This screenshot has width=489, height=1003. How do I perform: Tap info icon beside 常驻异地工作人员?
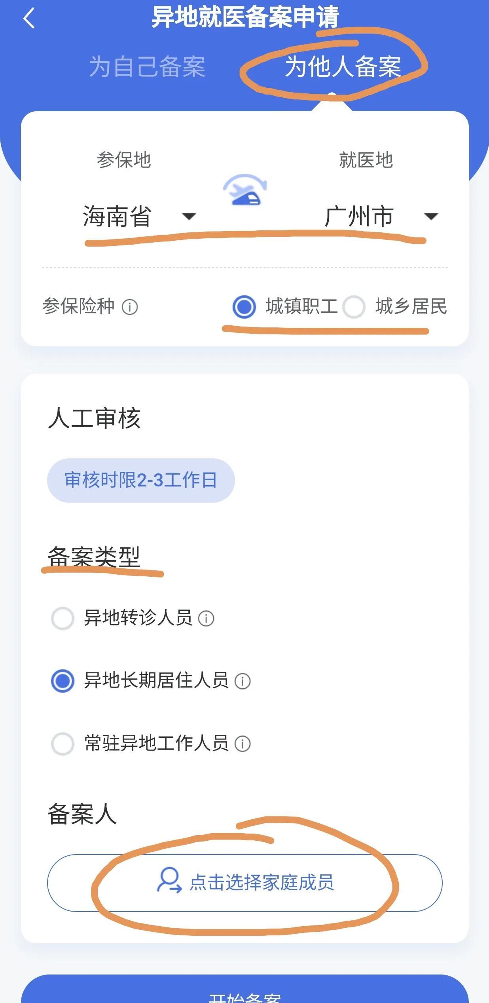click(243, 744)
